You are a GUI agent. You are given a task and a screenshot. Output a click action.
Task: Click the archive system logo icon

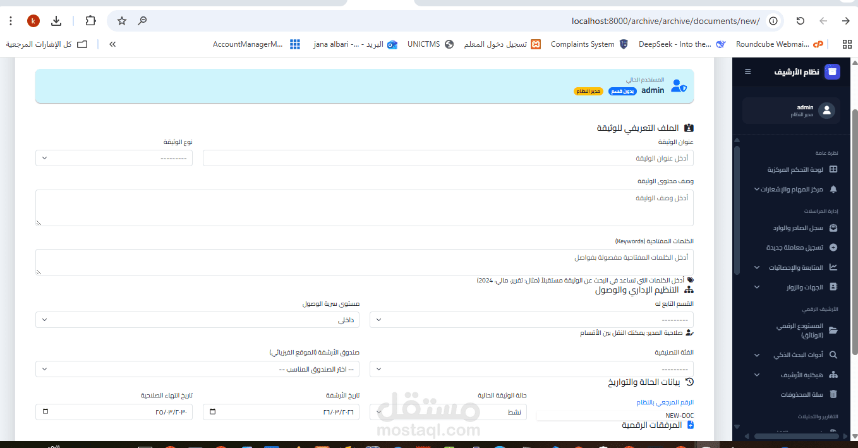tap(833, 71)
